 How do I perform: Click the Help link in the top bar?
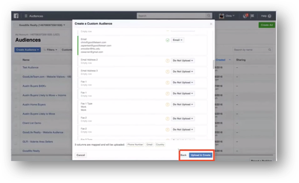click(x=264, y=16)
